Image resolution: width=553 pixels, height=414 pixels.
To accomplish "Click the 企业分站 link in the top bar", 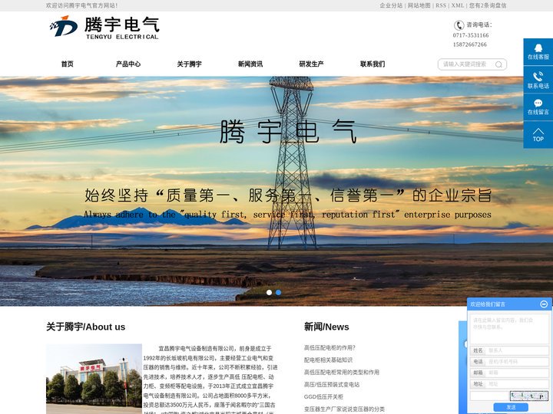I will [x=391, y=5].
